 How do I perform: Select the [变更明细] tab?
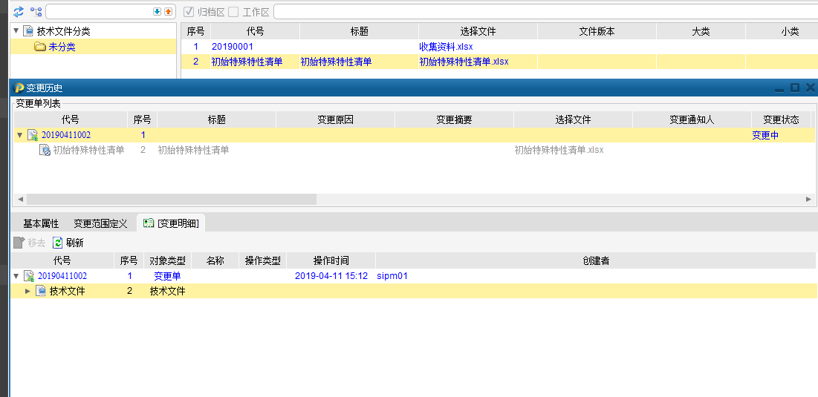(x=171, y=223)
